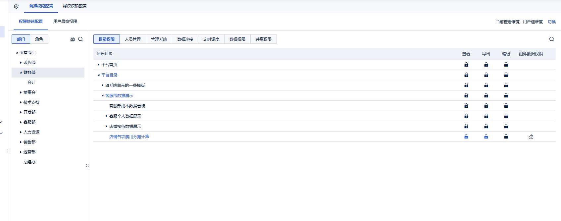Toggle 编辑 lock for 平台首页
The height and width of the screenshot is (221, 561).
coord(506,65)
